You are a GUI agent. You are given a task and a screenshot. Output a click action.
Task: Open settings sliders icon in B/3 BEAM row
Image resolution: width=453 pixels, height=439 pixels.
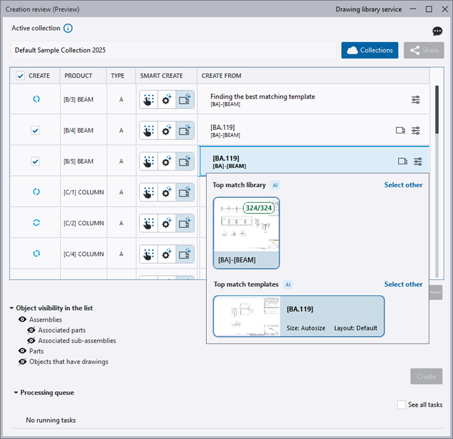(416, 99)
